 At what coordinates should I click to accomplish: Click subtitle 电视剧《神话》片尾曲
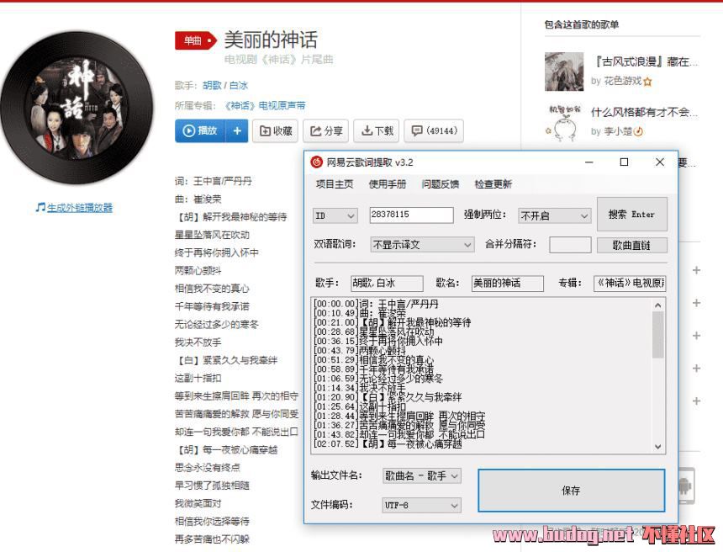[279, 60]
